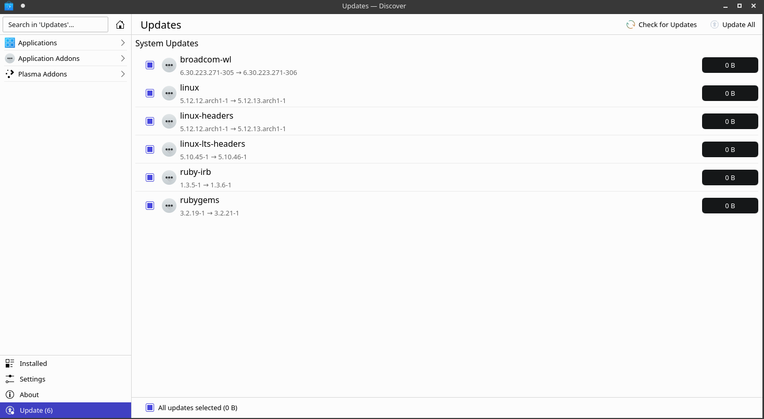Click the Update All arrow icon
Image resolution: width=764 pixels, height=419 pixels.
click(x=715, y=24)
